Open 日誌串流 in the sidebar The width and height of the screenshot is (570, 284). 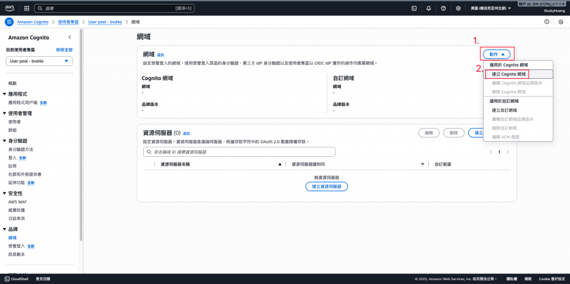tap(16, 218)
